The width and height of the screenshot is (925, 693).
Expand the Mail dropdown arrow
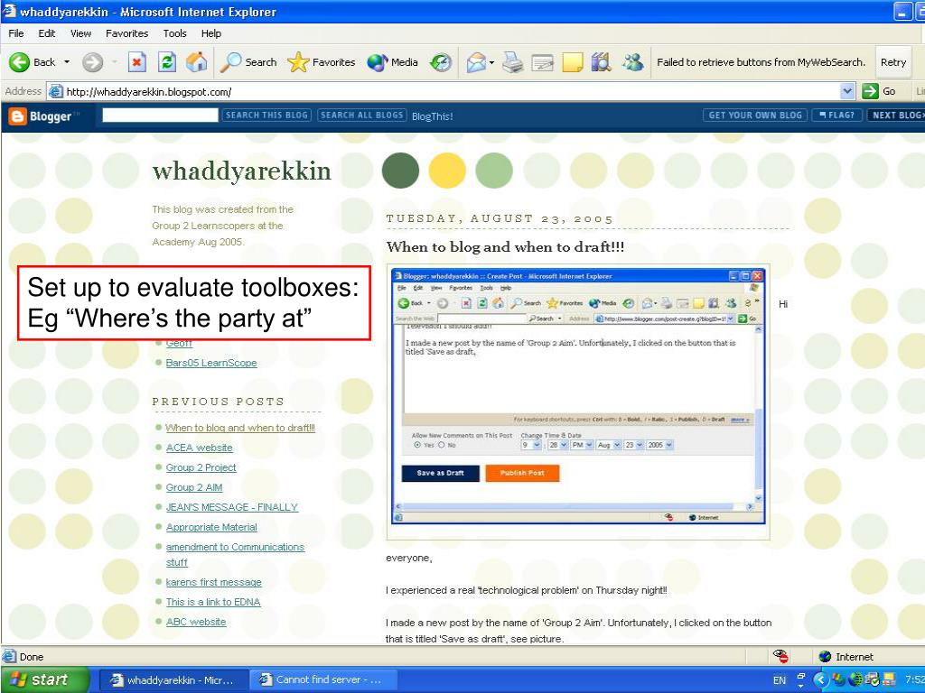pyautogui.click(x=491, y=62)
